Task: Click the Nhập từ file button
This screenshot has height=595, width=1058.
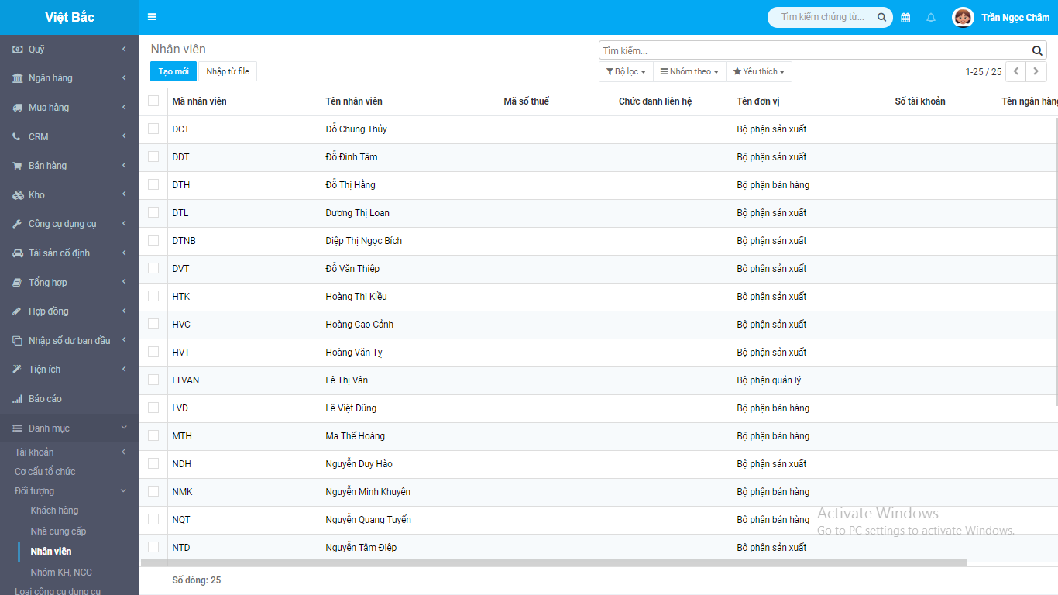Action: [x=228, y=71]
